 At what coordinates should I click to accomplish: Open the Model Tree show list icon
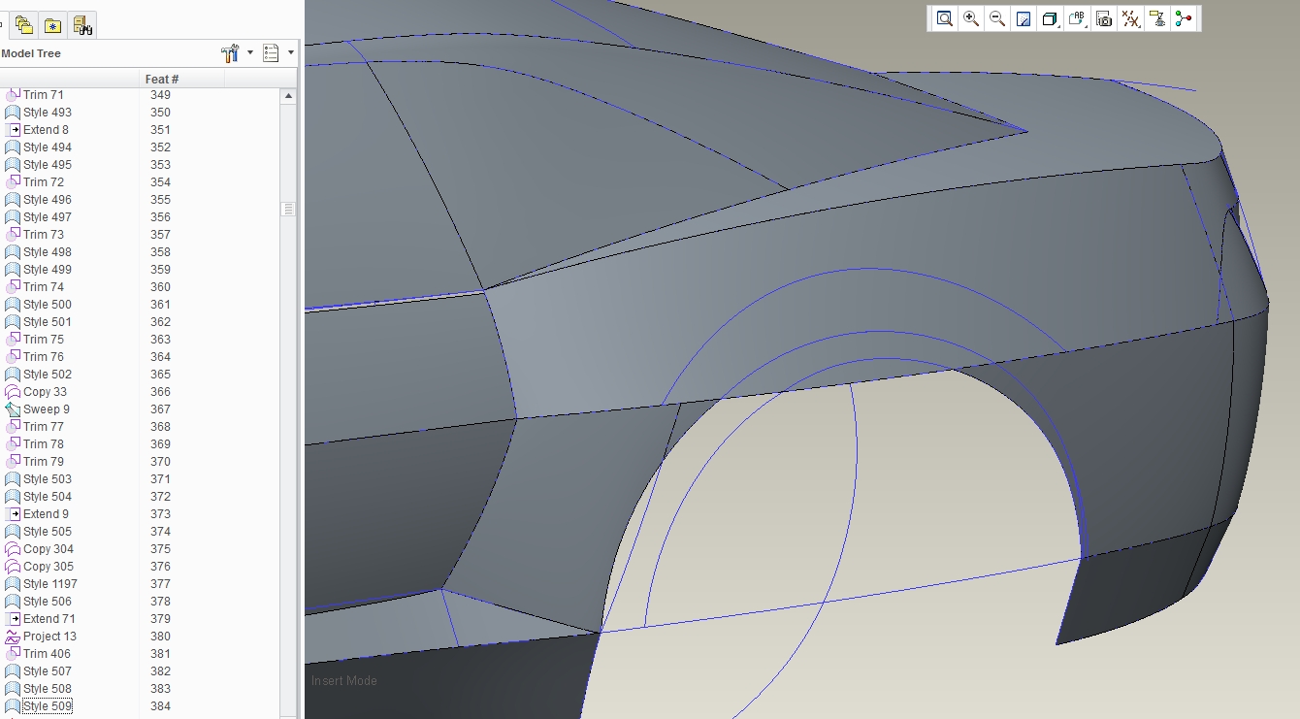(271, 53)
